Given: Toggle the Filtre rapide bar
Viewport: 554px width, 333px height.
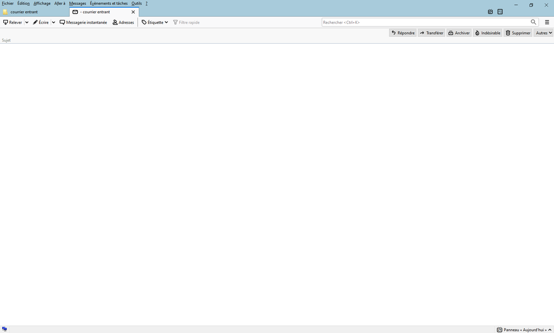Looking at the screenshot, I should click(186, 22).
